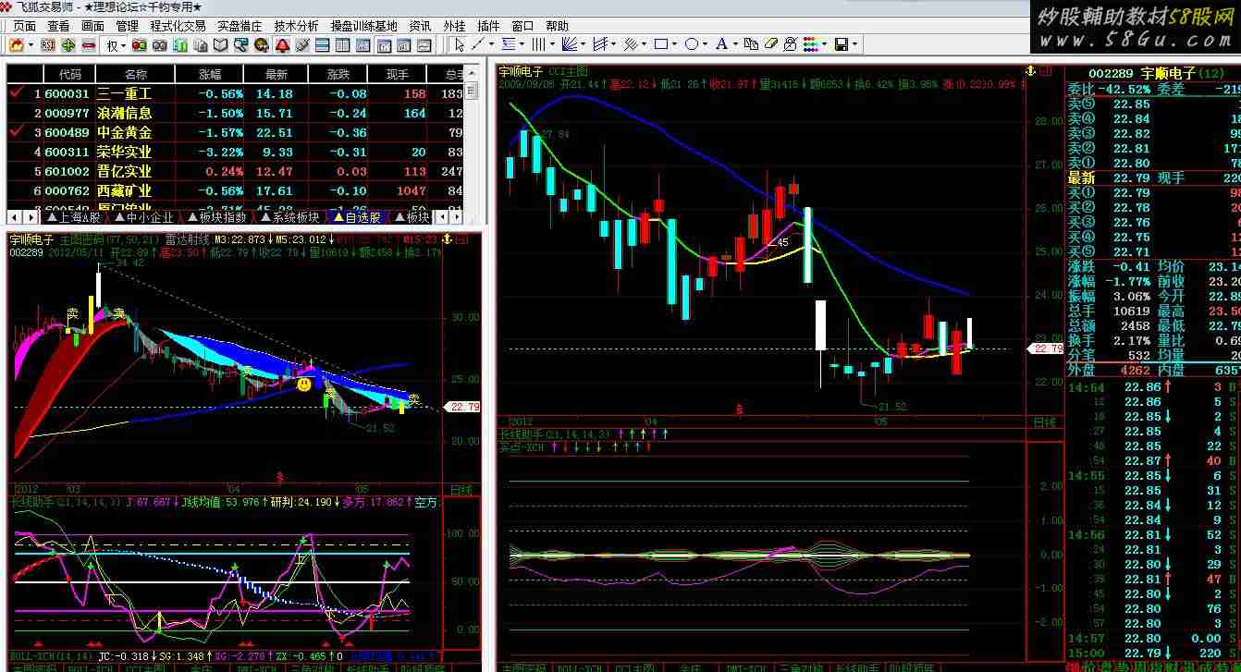Select the vertical period lines tool
Viewport: 1241px width, 672px height.
(538, 44)
